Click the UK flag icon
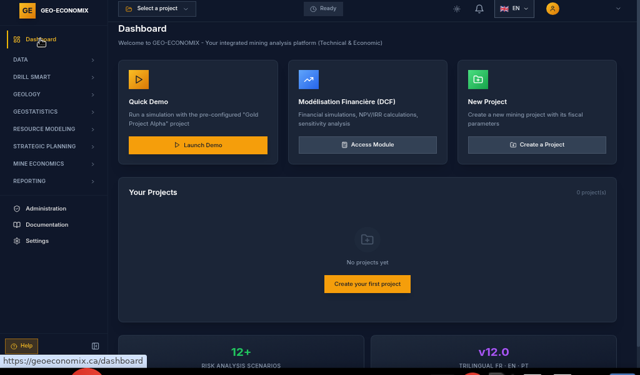640x375 pixels. pyautogui.click(x=504, y=9)
